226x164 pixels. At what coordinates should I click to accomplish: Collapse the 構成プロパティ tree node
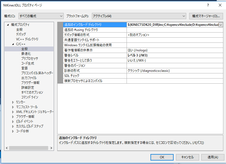click(8, 25)
